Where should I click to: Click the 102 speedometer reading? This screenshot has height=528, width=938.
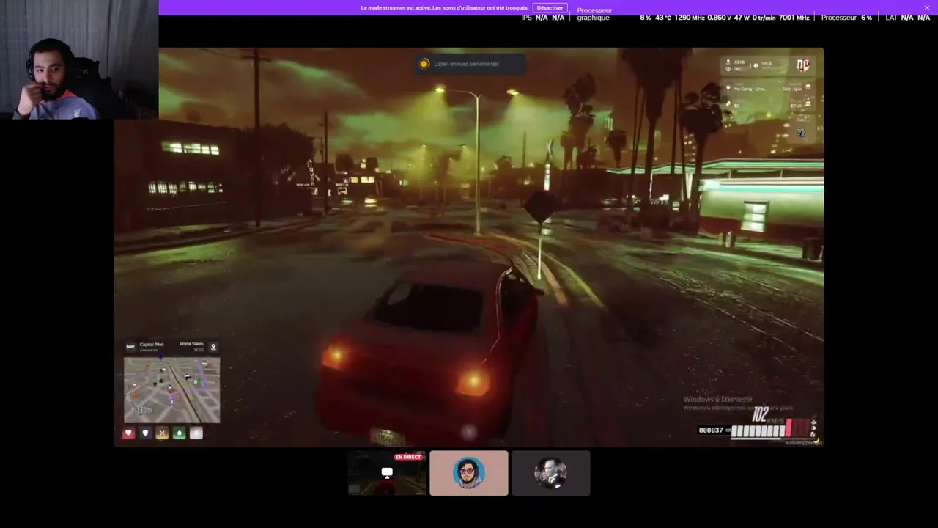pos(760,414)
